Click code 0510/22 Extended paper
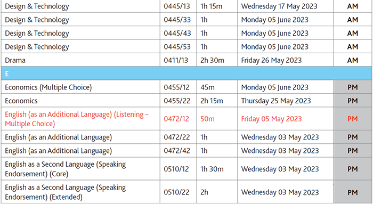 [x=176, y=192]
